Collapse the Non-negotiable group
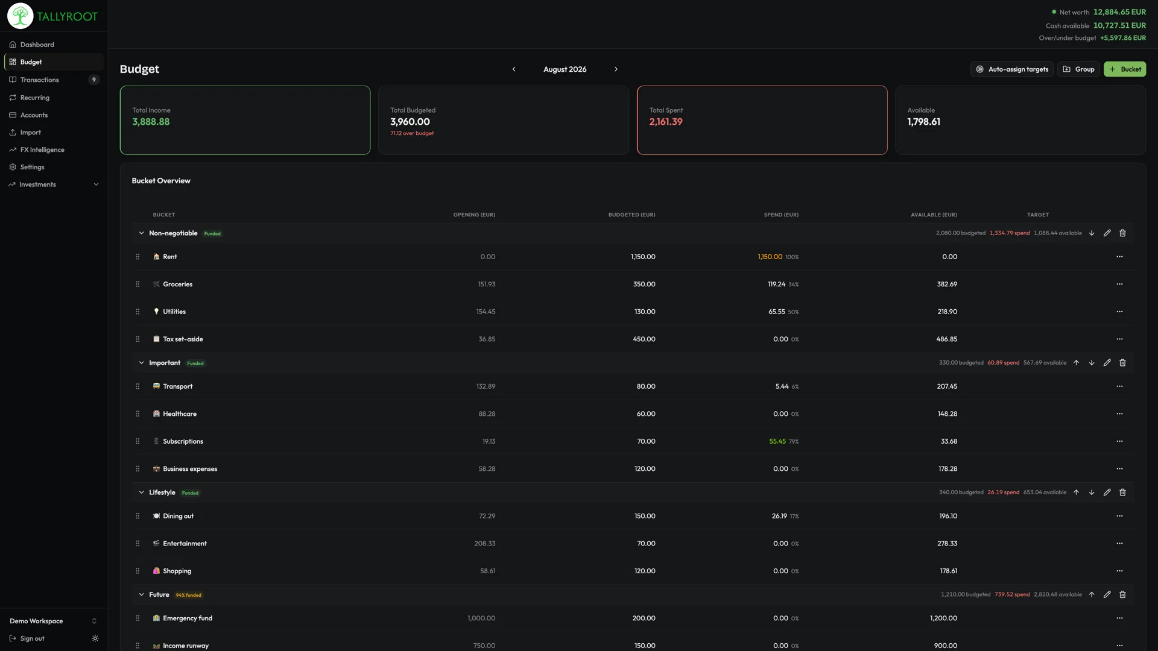 (141, 233)
